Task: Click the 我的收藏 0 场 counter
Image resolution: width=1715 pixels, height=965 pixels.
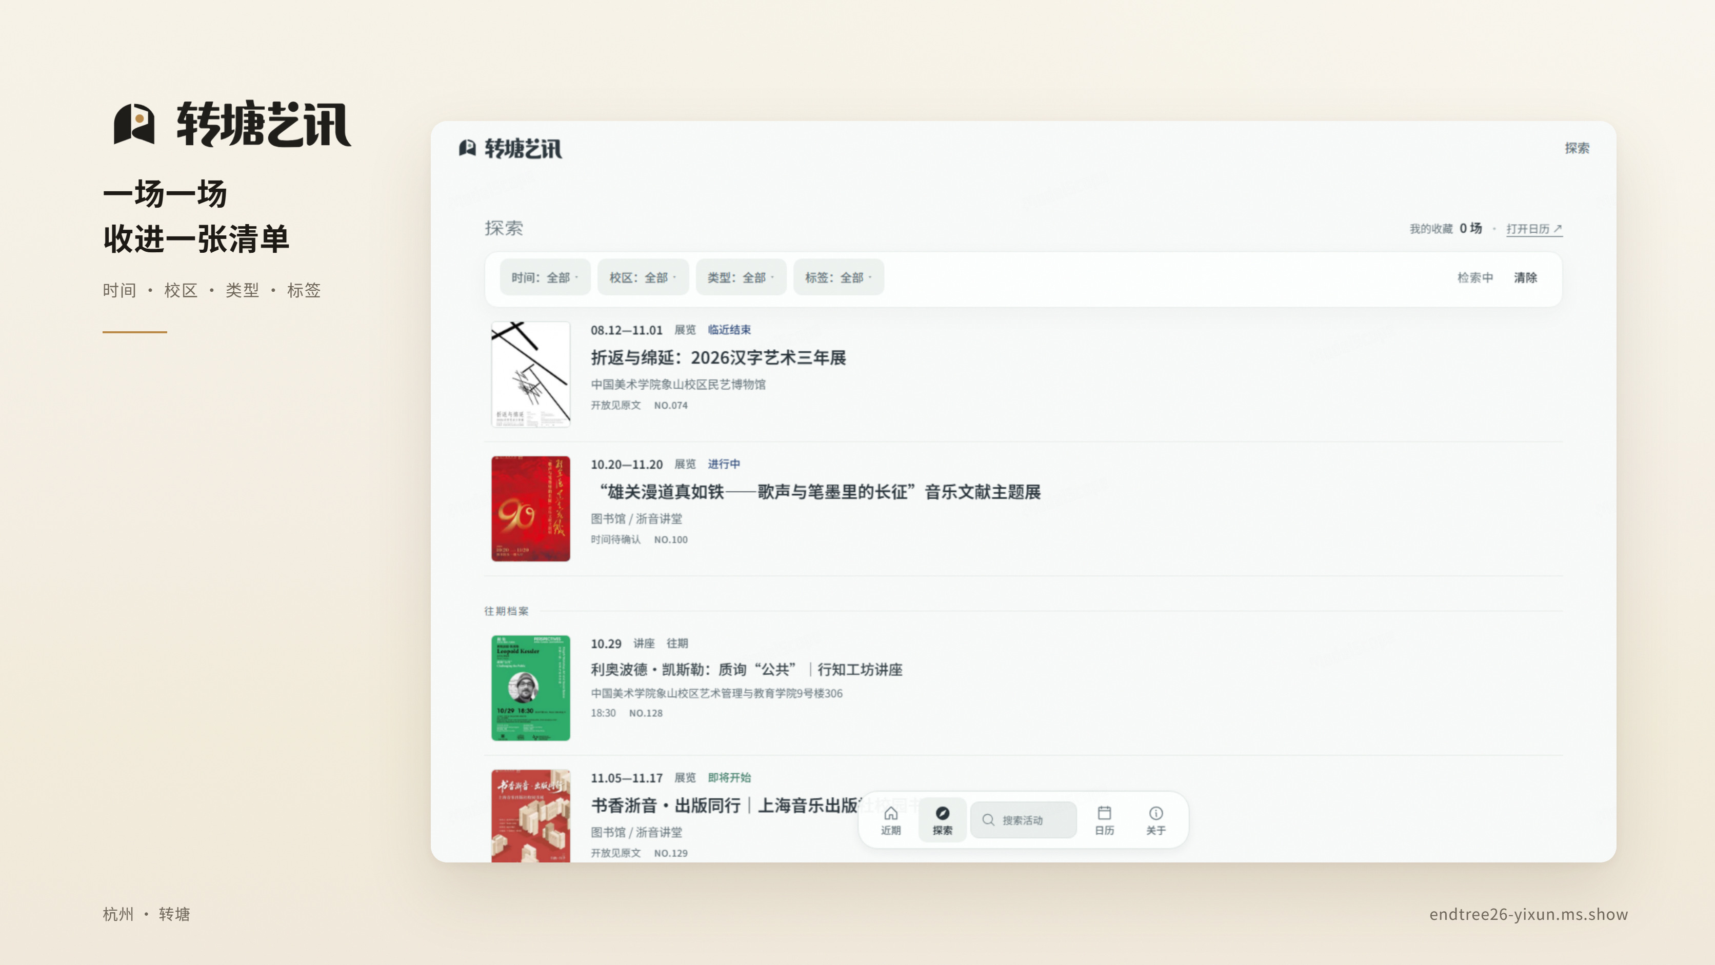Action: tap(1445, 229)
